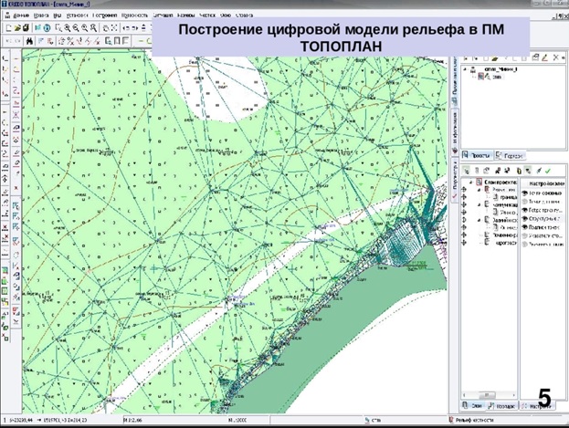The height and width of the screenshot is (428, 569).
Task: Open the Поверхность menu
Action: (x=134, y=16)
